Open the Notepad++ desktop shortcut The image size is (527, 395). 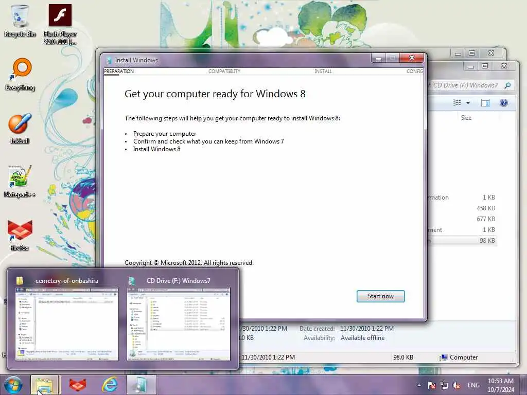point(20,182)
